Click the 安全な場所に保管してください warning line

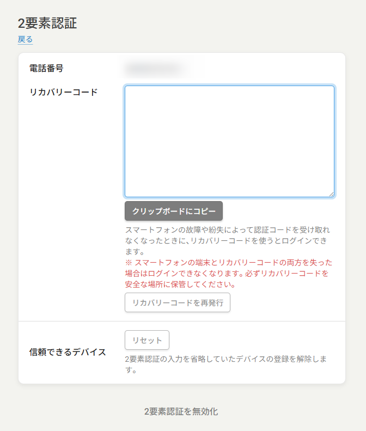(180, 284)
